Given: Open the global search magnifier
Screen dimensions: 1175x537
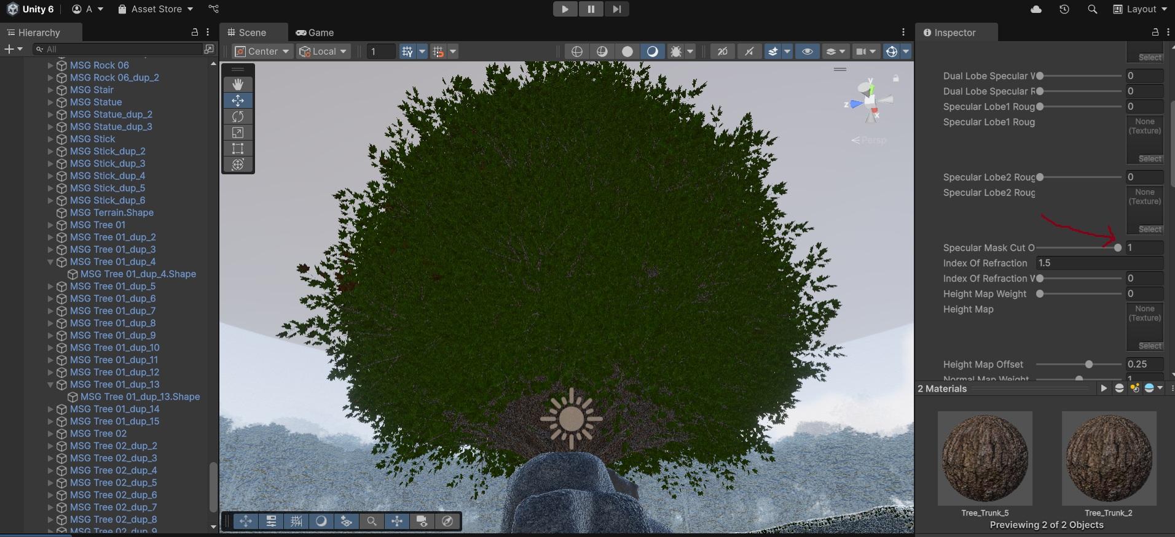Looking at the screenshot, I should click(1092, 9).
